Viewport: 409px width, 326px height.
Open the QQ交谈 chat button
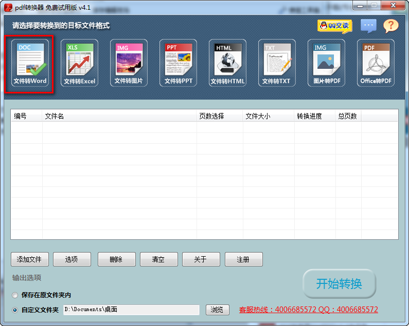(x=335, y=26)
